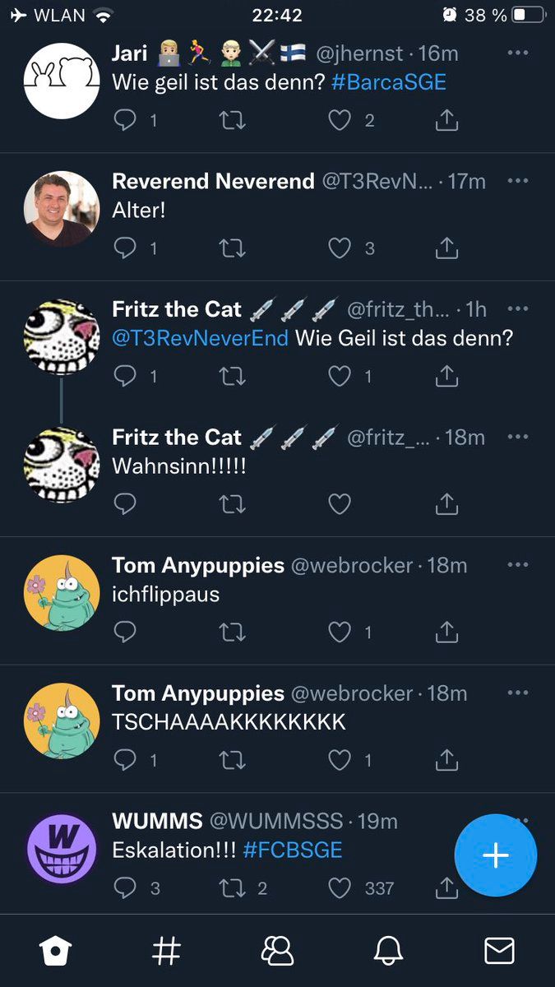Like the "Wahnsinn!!!!!" tweet
Screen dimensions: 555x987
(x=340, y=503)
